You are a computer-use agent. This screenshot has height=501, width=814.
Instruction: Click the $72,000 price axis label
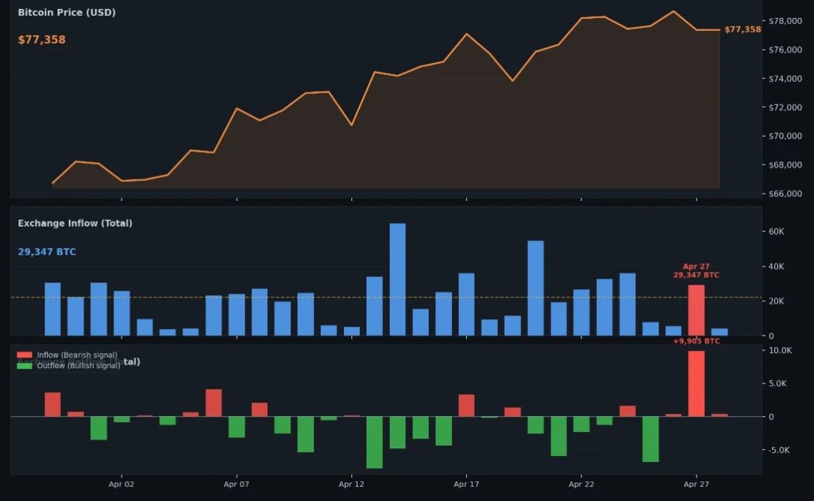point(785,107)
